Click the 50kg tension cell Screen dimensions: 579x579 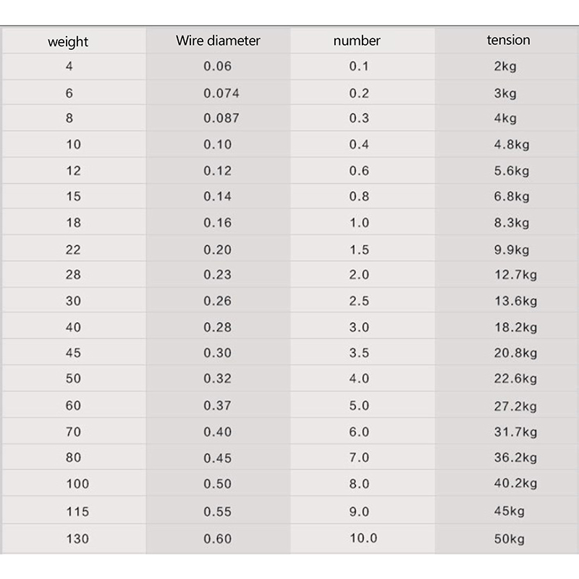[509, 539]
